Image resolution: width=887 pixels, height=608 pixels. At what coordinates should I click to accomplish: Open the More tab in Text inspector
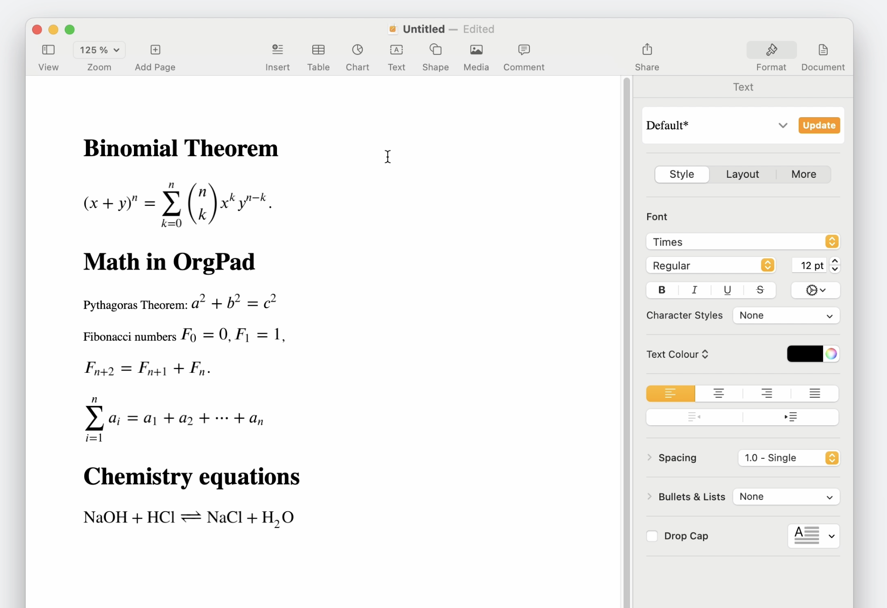(804, 174)
